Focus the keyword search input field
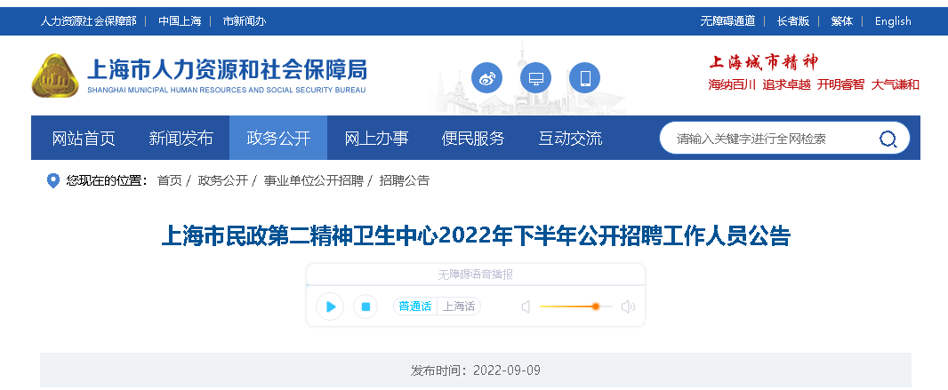The image size is (948, 390). (x=767, y=139)
